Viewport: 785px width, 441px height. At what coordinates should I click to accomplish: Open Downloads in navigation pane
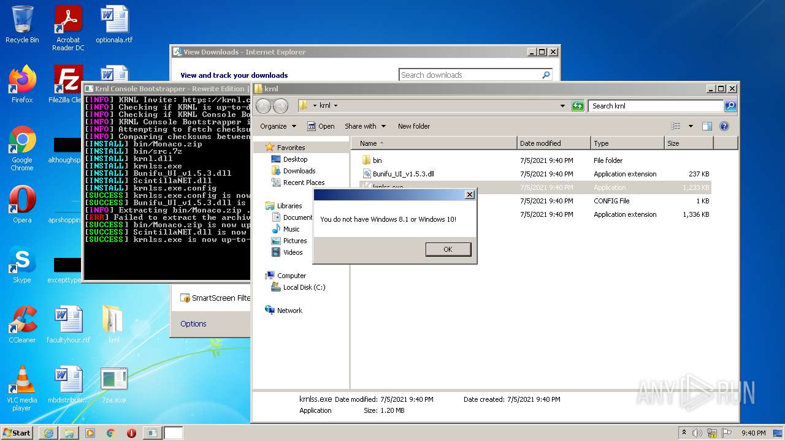[x=299, y=171]
